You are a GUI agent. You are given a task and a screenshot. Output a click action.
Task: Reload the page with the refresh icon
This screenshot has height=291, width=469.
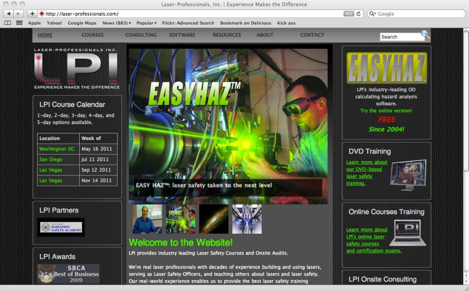359,14
